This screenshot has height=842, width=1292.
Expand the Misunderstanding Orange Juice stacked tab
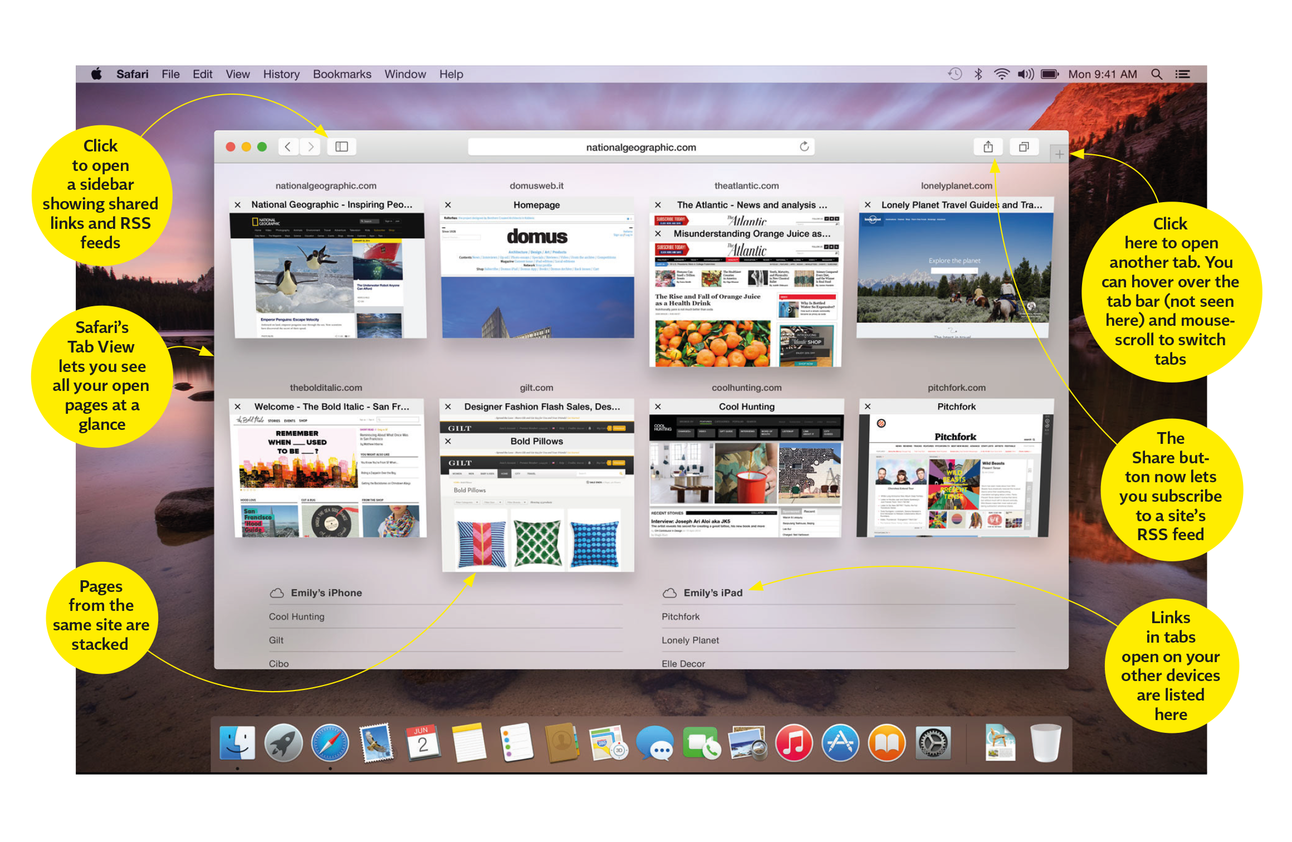tap(751, 234)
